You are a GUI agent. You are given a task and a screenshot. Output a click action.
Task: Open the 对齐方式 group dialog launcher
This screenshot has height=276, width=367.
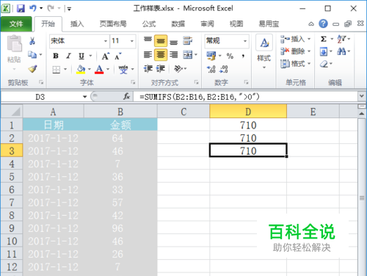click(196, 82)
